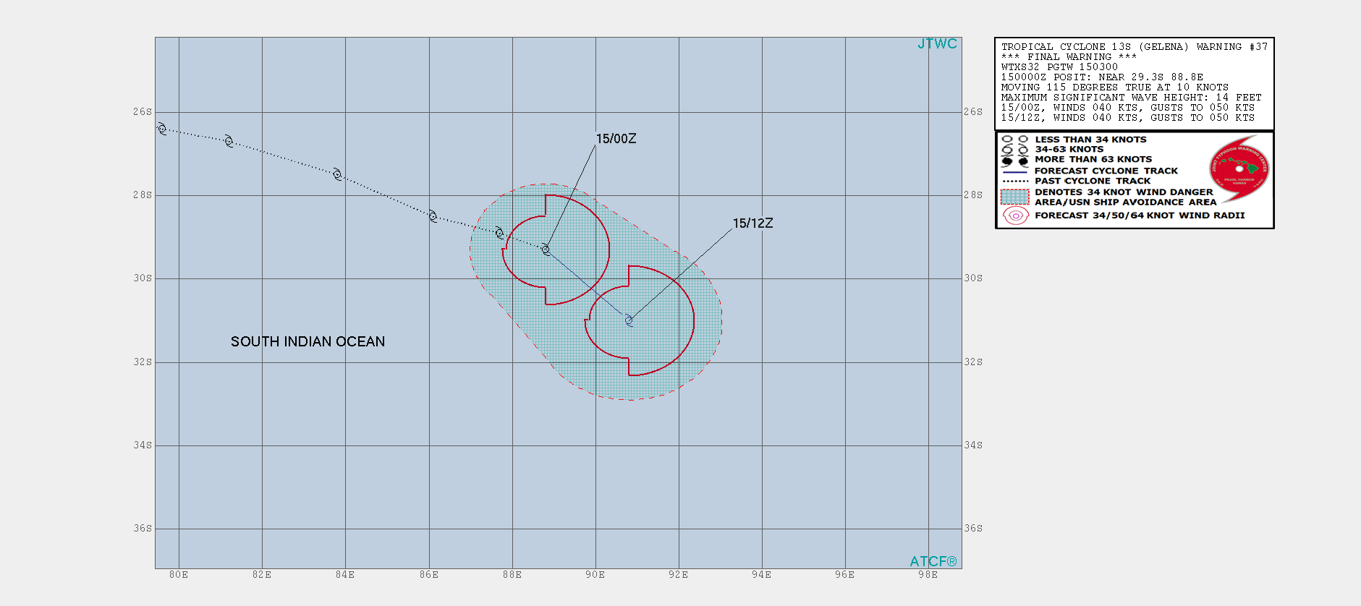This screenshot has width=1361, height=606.
Task: Click the wind danger area legend swatch
Action: (1014, 197)
